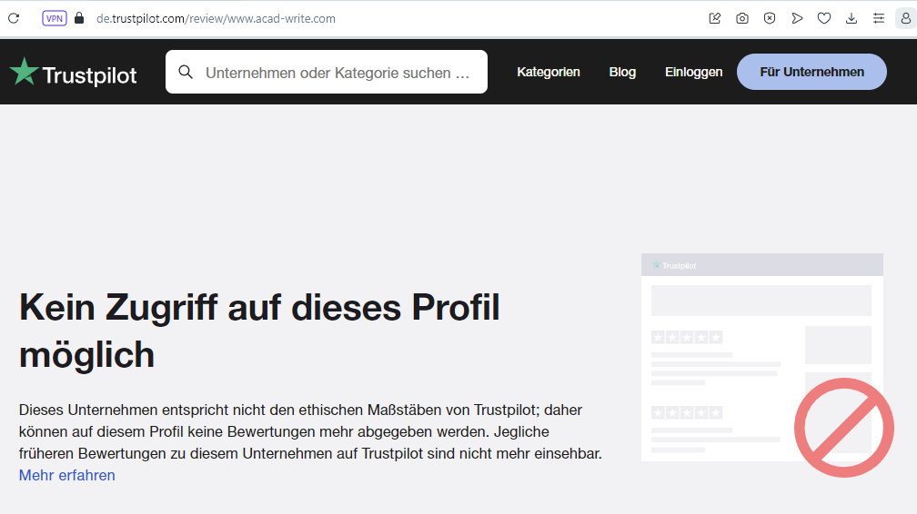
Task: Follow the Mehr erfahren link
Action: click(67, 475)
